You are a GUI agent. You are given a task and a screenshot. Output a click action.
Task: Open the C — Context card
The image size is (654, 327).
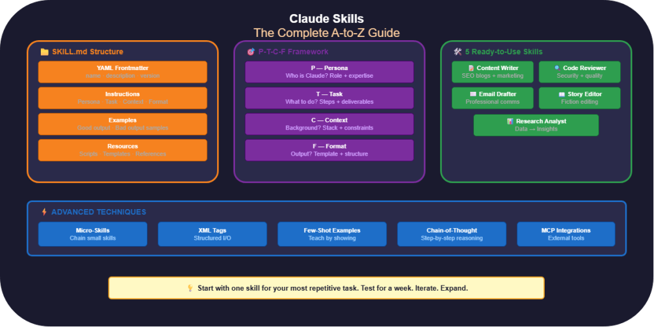(330, 124)
